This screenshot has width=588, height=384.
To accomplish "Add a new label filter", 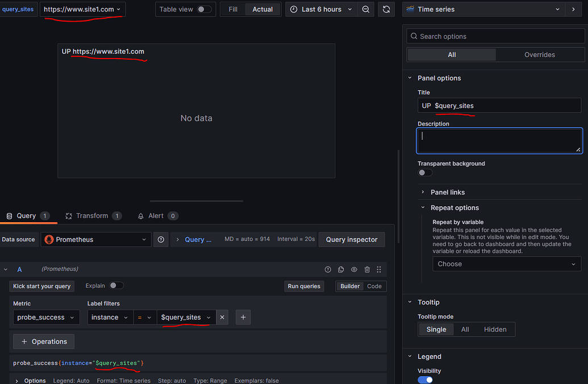I will click(243, 317).
